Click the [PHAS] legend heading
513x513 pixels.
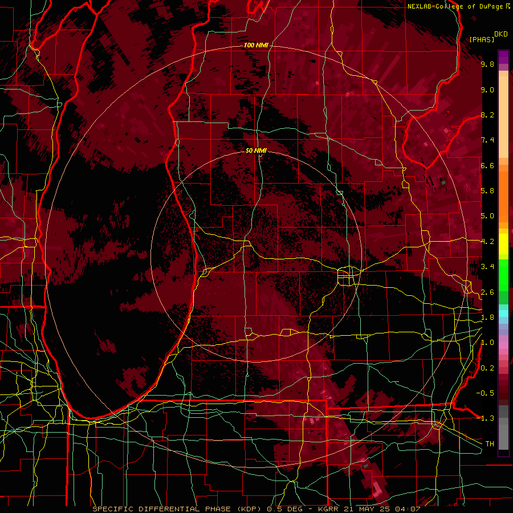pyautogui.click(x=482, y=39)
